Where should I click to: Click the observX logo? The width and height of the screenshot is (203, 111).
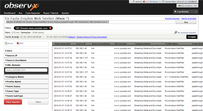[22, 6]
